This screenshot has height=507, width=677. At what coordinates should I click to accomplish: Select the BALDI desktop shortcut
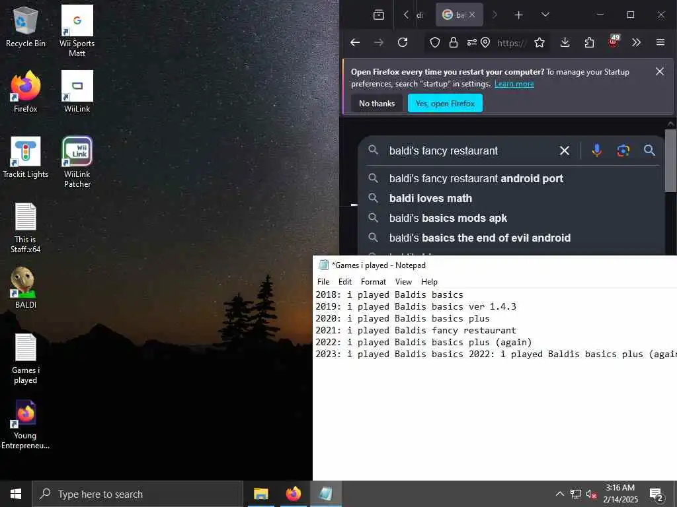pos(26,288)
